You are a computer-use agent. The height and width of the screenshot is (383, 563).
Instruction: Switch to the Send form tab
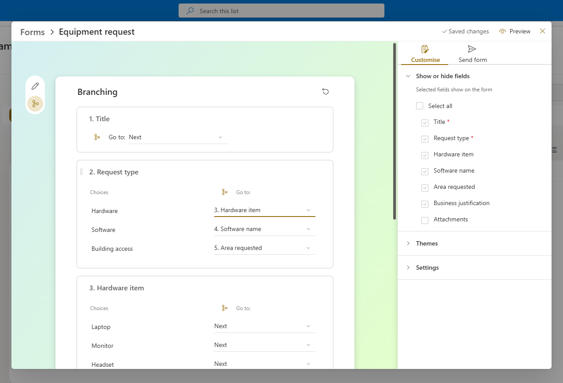(472, 54)
